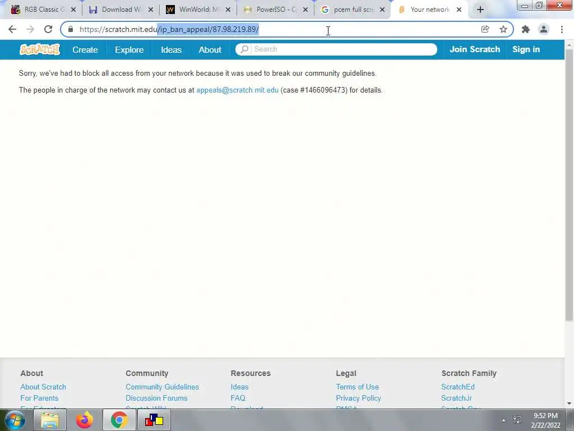Open the For Parents footer link
Viewport: 574px width, 431px height.
[x=39, y=398]
